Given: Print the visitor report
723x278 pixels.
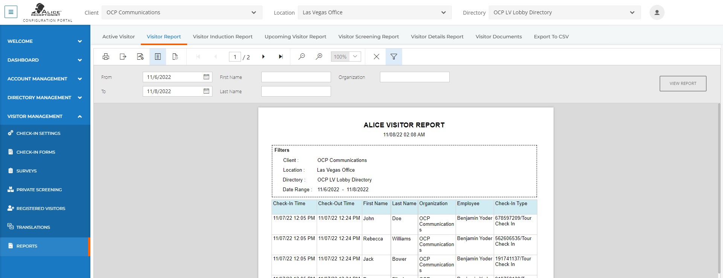Looking at the screenshot, I should [x=106, y=57].
